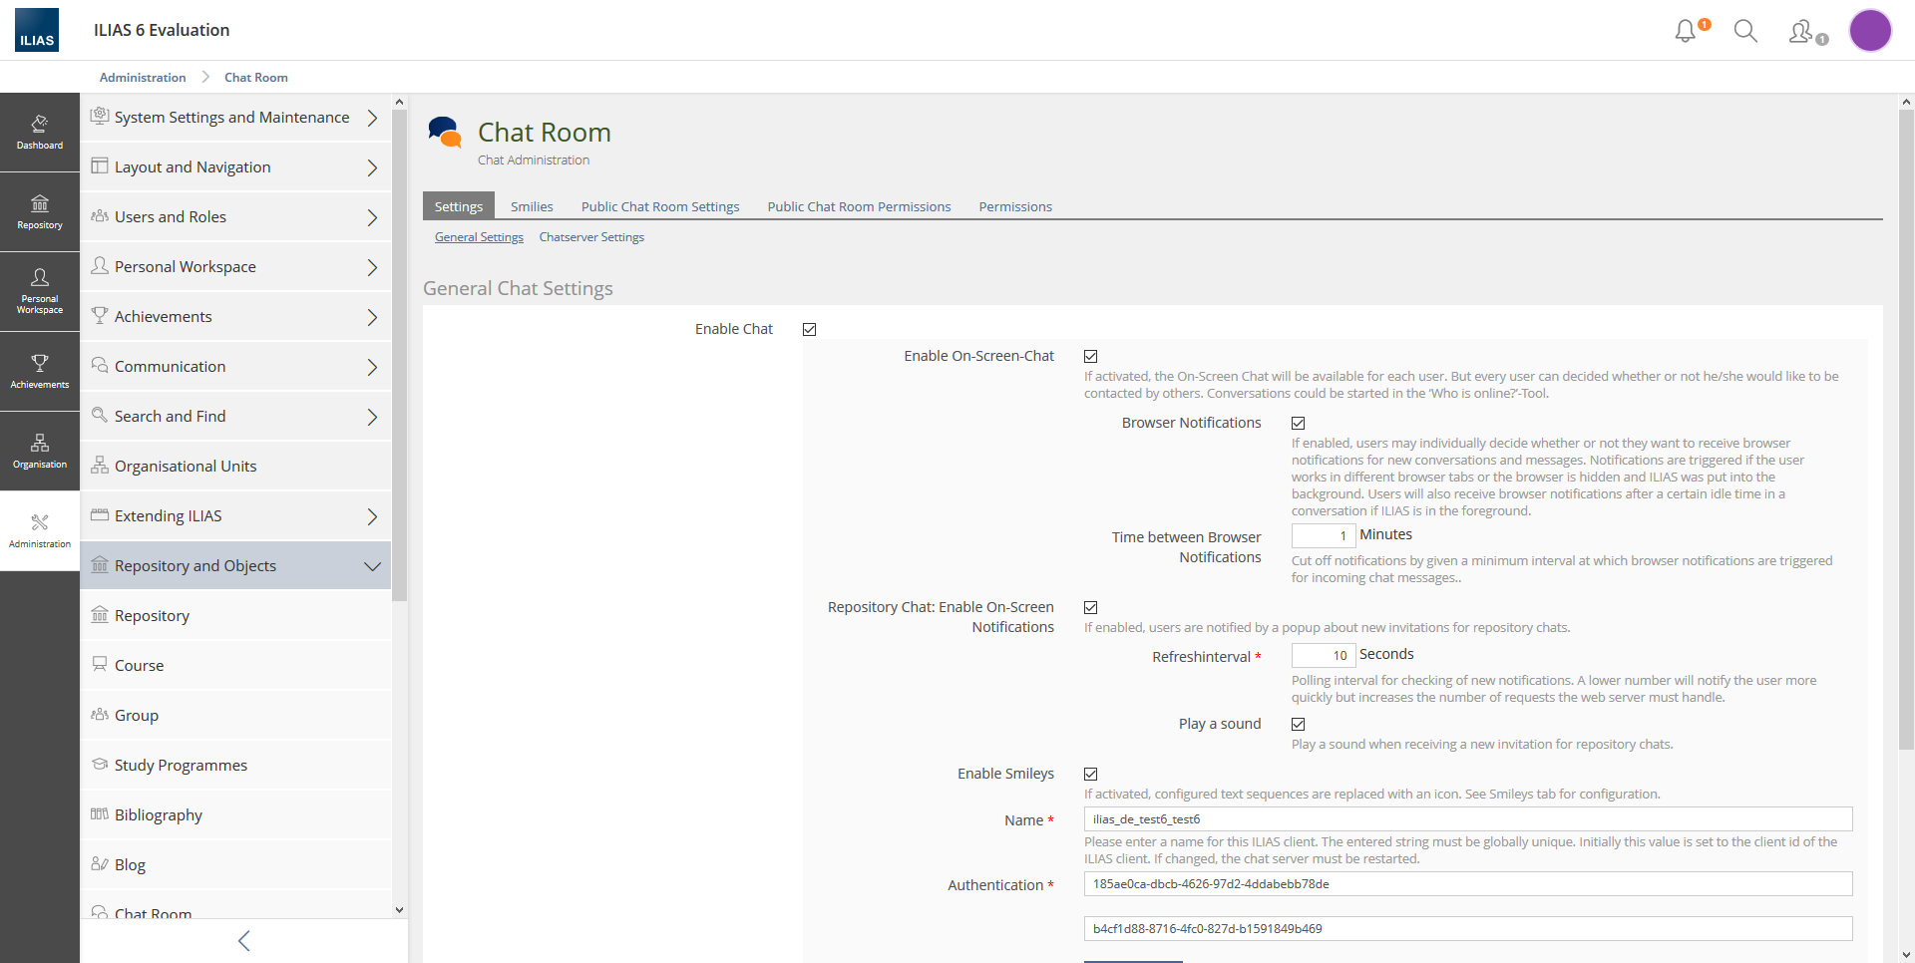Click the Refreshinterval seconds input field
The width and height of the screenshot is (1915, 963).
click(1323, 655)
